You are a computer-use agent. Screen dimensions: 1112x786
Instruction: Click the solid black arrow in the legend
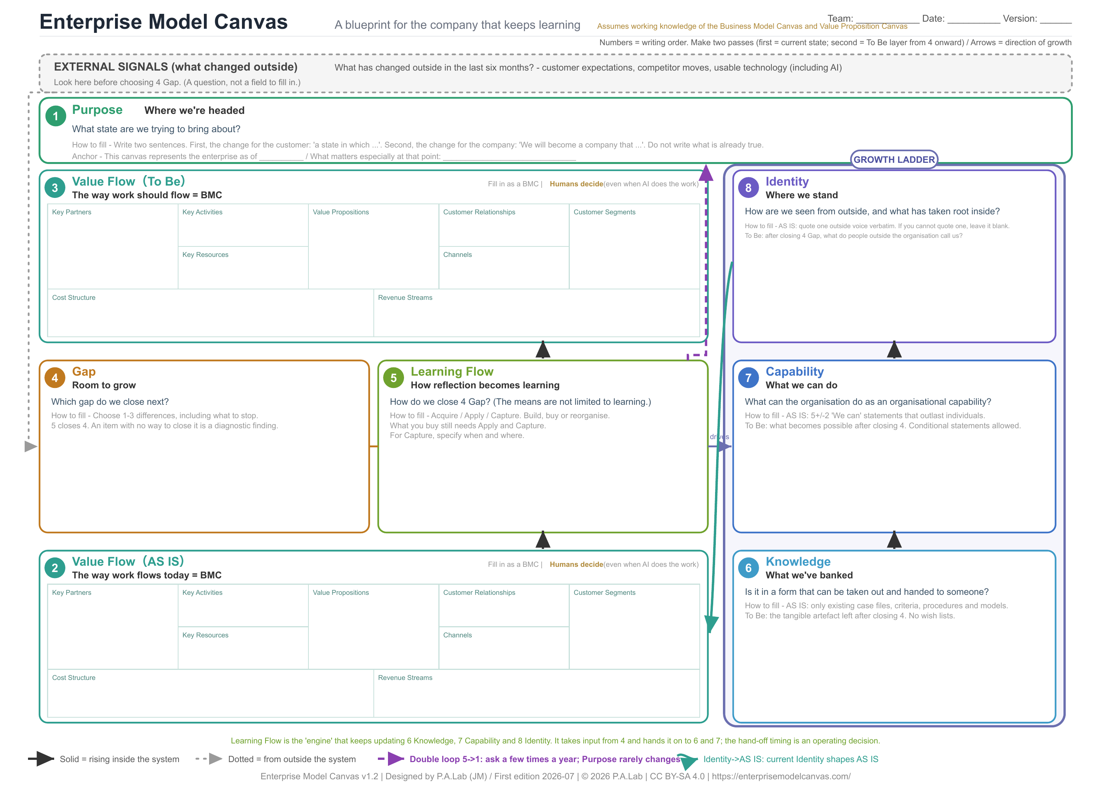41,758
